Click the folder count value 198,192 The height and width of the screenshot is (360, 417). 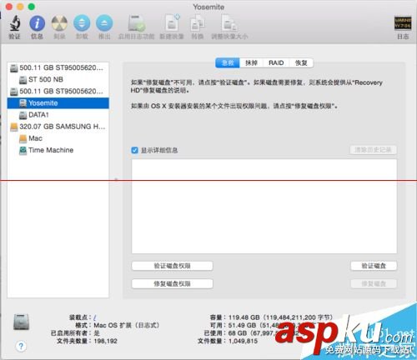[x=105, y=341]
